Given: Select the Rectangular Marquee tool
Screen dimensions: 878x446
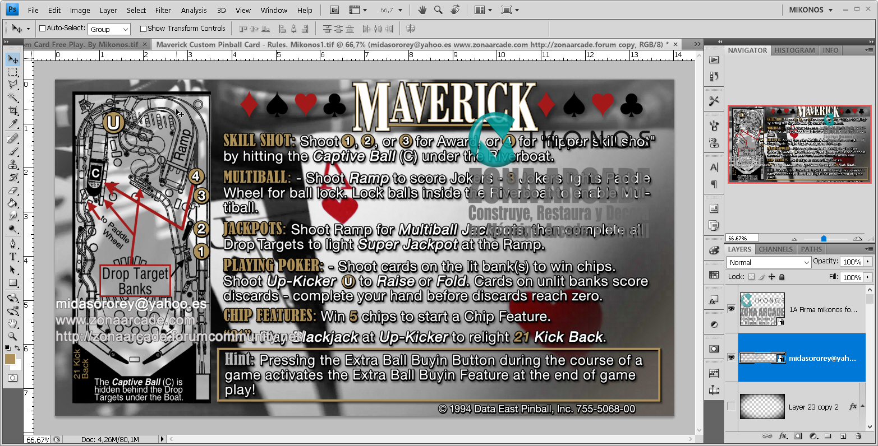Looking at the screenshot, I should [x=13, y=72].
